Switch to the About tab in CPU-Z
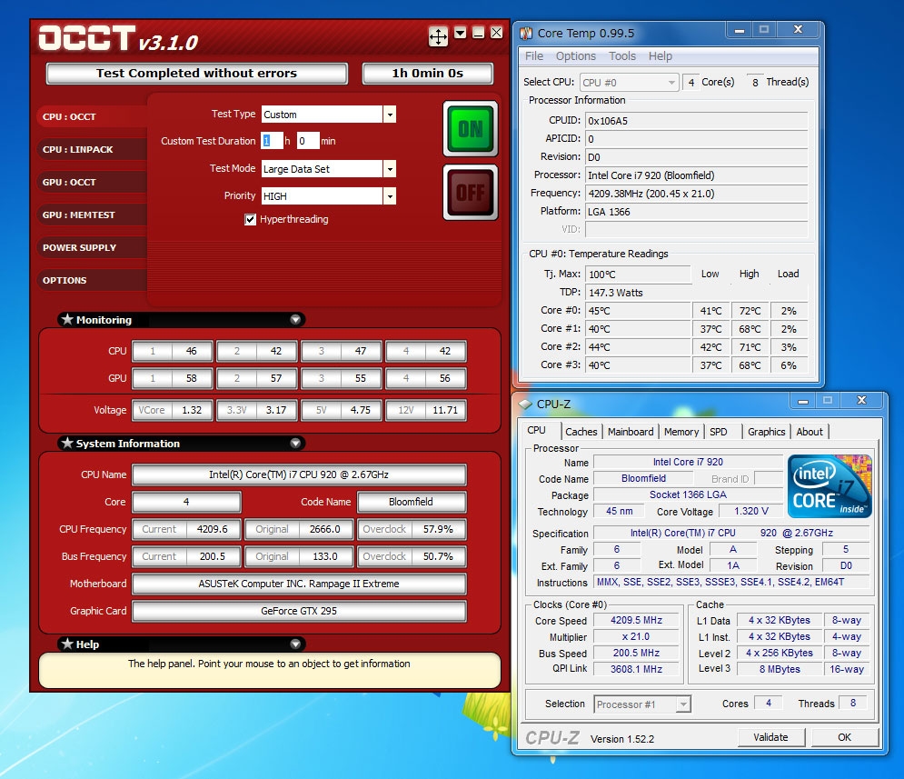The height and width of the screenshot is (779, 904). 810,432
